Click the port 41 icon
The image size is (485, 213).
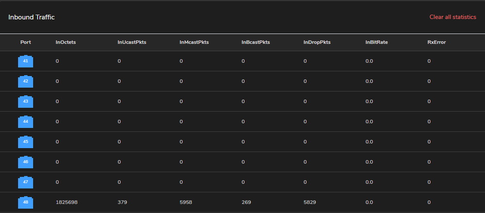26,61
